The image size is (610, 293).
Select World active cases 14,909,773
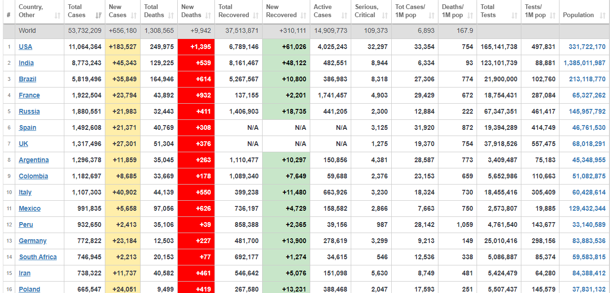(331, 30)
